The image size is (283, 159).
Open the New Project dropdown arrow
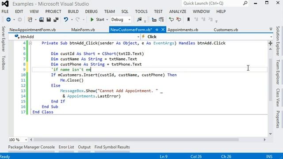(35, 19)
